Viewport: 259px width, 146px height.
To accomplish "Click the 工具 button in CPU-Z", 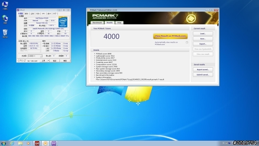I will [43, 61].
